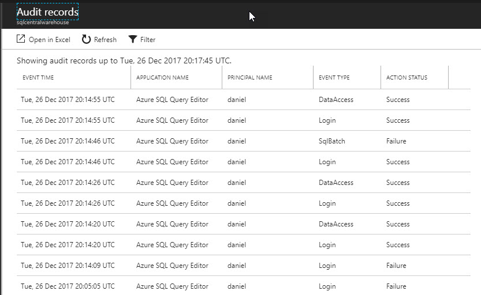Image resolution: width=481 pixels, height=295 pixels.
Task: Click the Login record at 20:14:20
Action: click(243, 245)
